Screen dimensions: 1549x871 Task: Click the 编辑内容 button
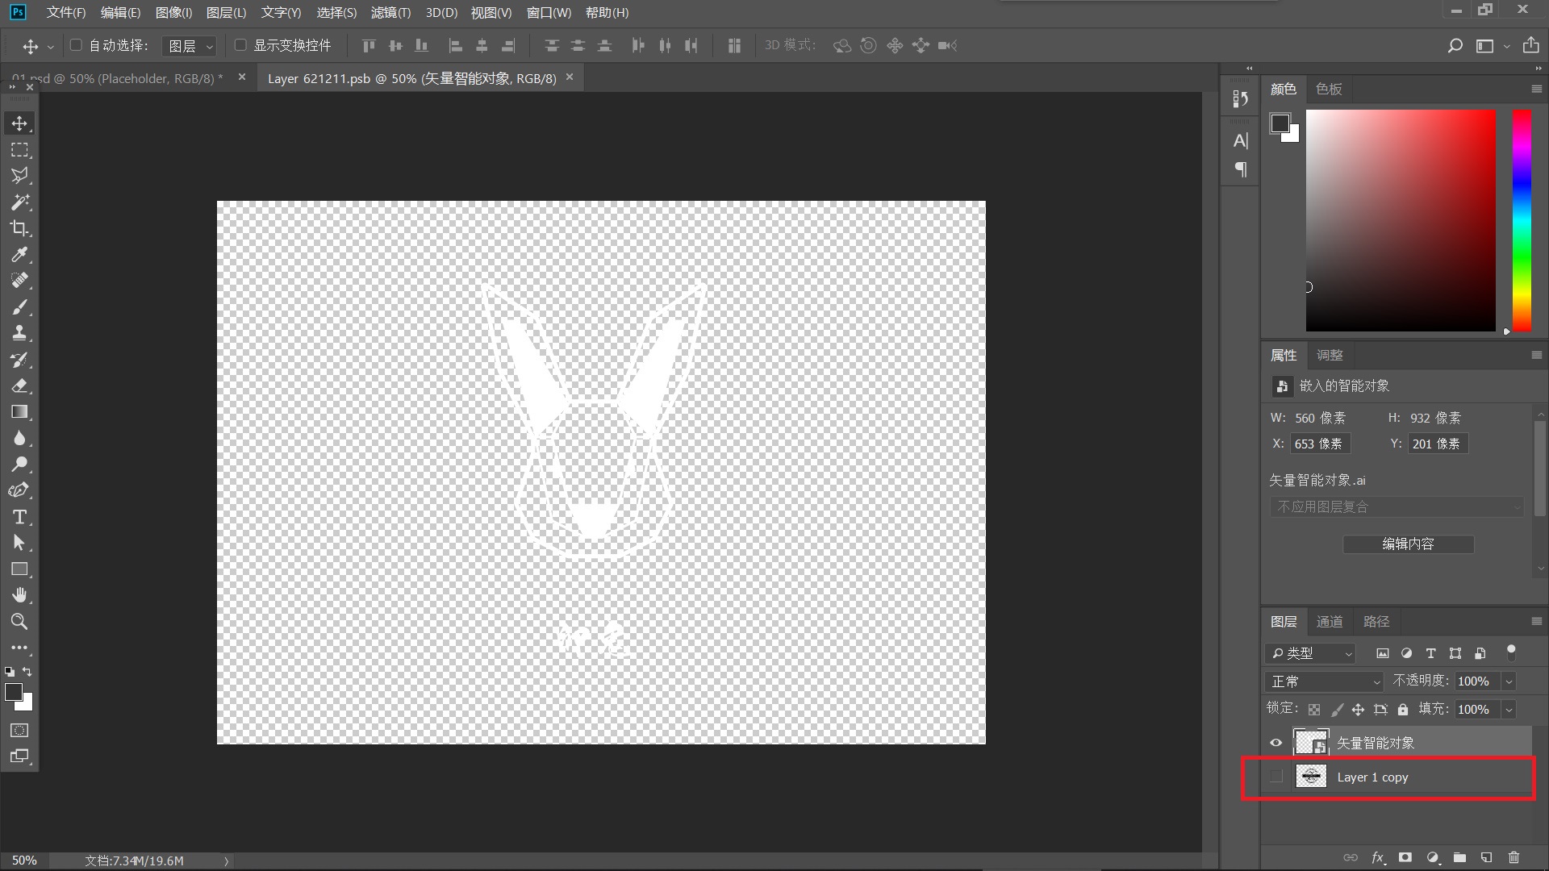[1408, 544]
